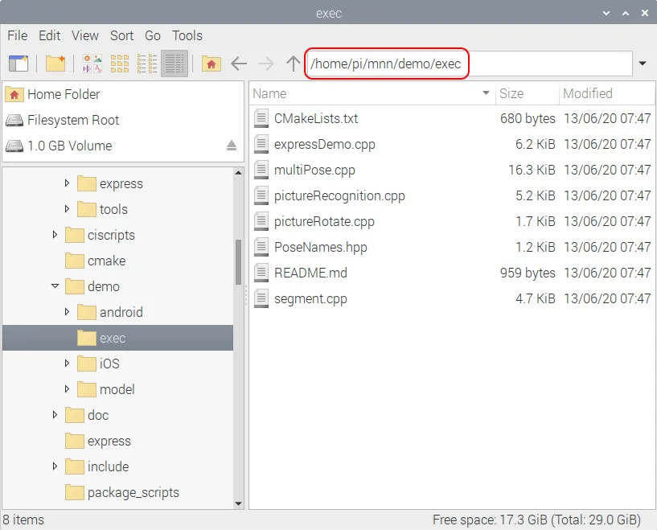Open the Edit menu
The width and height of the screenshot is (657, 530).
[x=49, y=35]
